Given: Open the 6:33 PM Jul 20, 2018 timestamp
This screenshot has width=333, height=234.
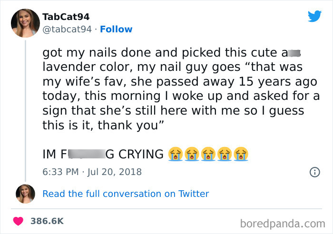Looking at the screenshot, I should point(92,172).
